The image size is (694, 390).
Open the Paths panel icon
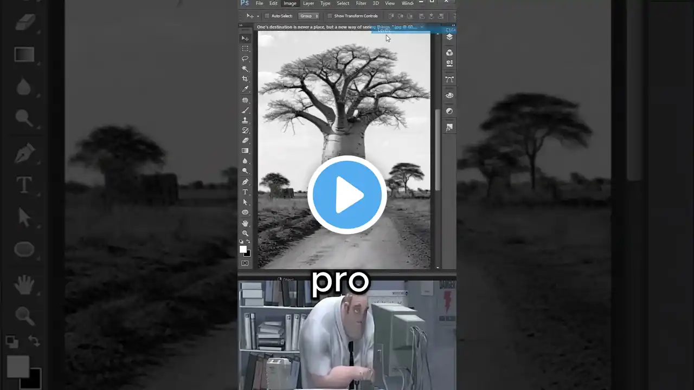(449, 79)
